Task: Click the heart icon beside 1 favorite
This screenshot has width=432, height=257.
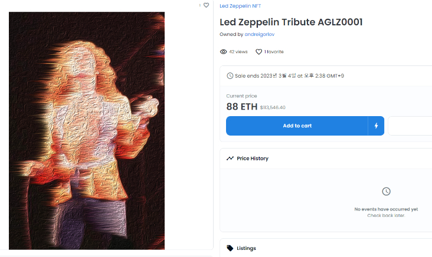Action: pyautogui.click(x=258, y=52)
